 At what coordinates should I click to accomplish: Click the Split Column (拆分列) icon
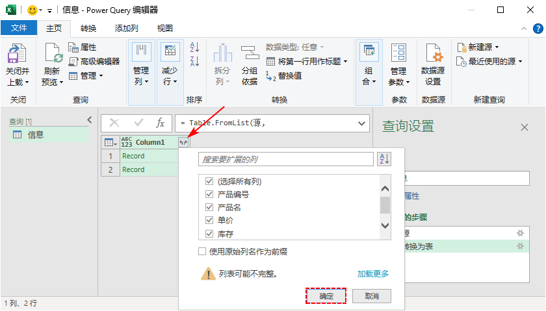pyautogui.click(x=222, y=53)
